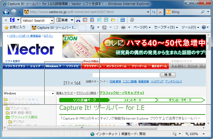Expand the Home button dropdown arrow
213x139 pixels.
(x=98, y=28)
